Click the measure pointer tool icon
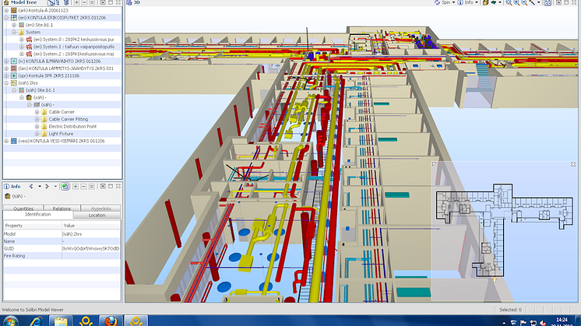This screenshot has width=581, height=326. [532, 2]
